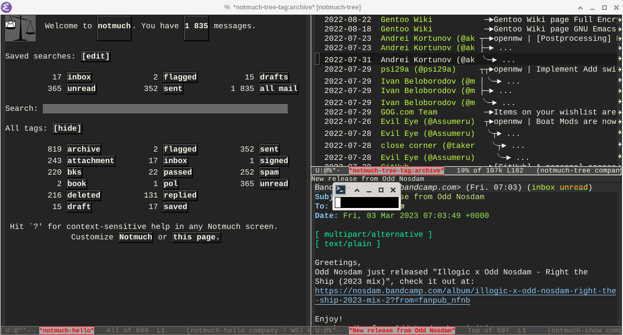This screenshot has height=335, width=623.
Task: Open the archive tag
Action: (x=84, y=149)
